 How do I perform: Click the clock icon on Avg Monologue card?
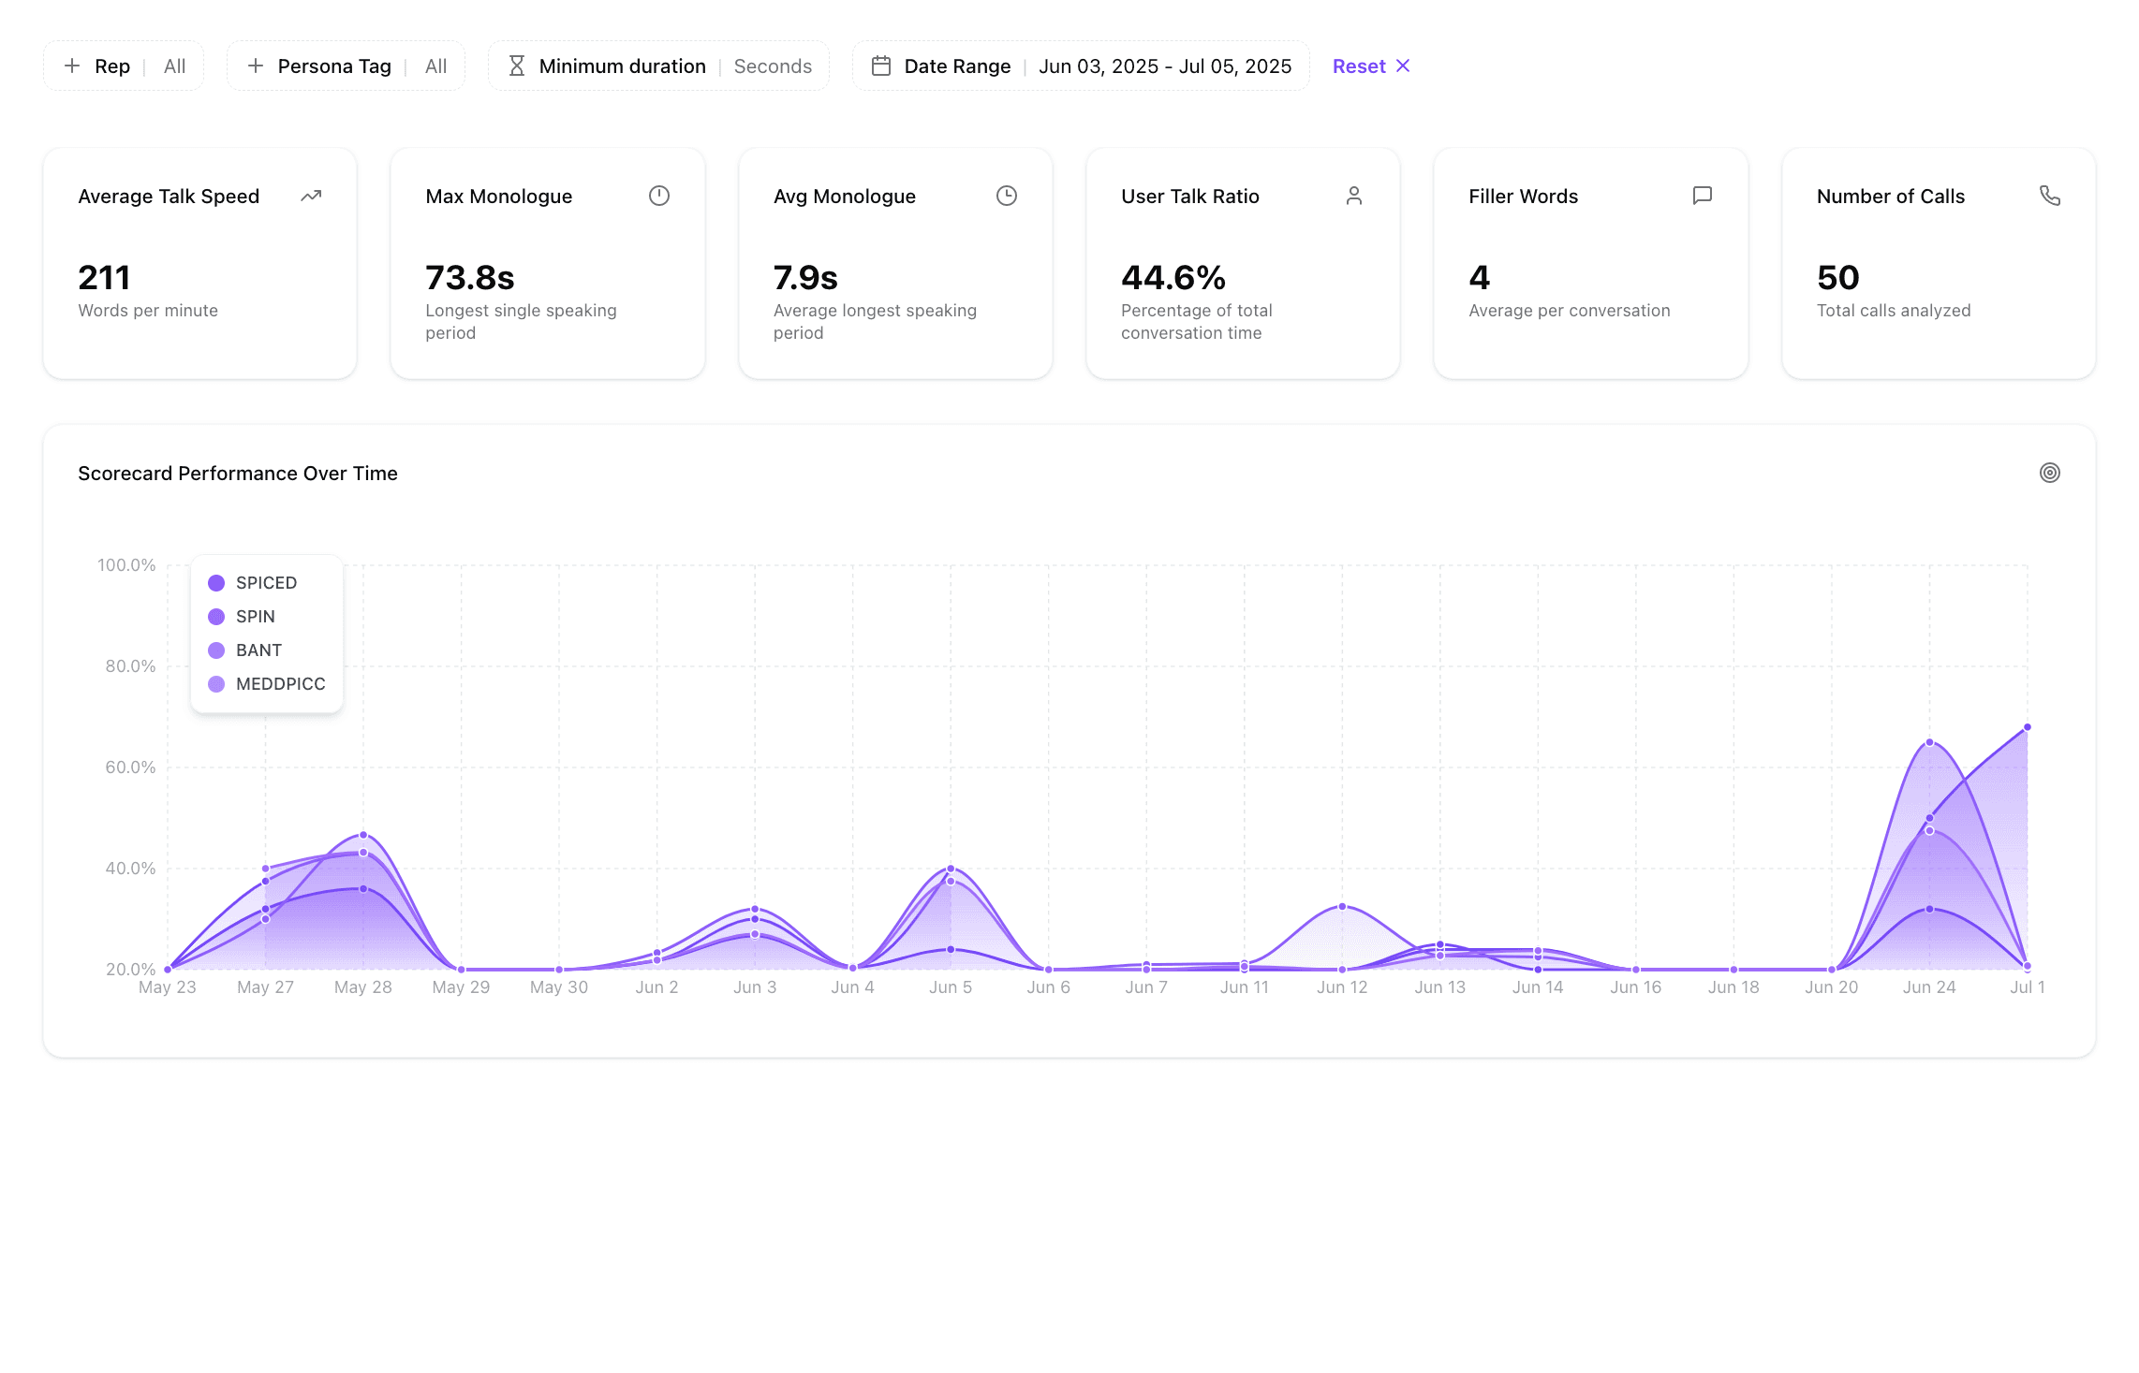(1007, 196)
